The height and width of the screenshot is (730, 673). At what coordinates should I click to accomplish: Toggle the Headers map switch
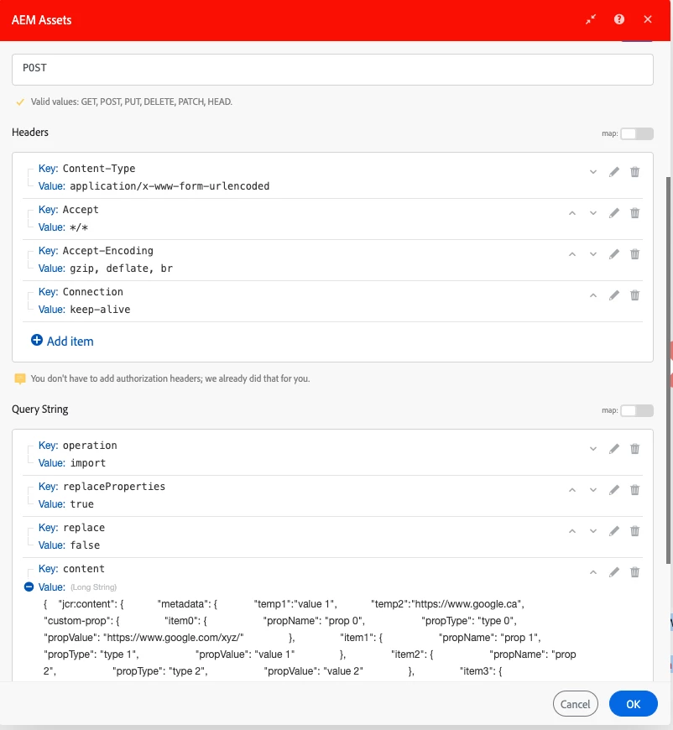[x=637, y=133]
